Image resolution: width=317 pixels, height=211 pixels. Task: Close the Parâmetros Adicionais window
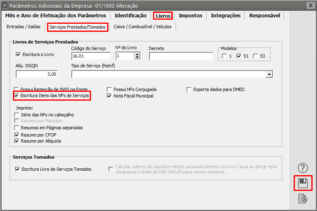click(310, 6)
